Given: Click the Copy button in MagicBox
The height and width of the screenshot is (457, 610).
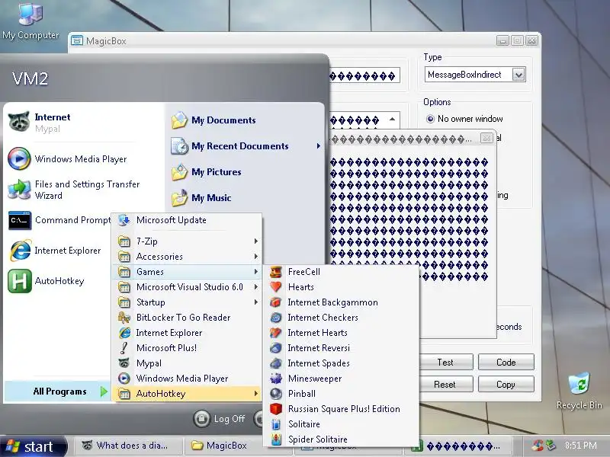Looking at the screenshot, I should pos(506,385).
